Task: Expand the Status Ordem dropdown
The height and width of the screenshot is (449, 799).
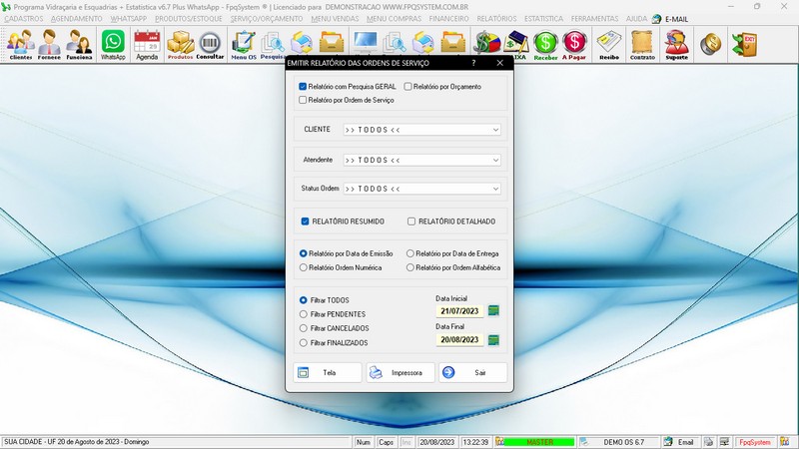Action: click(495, 189)
